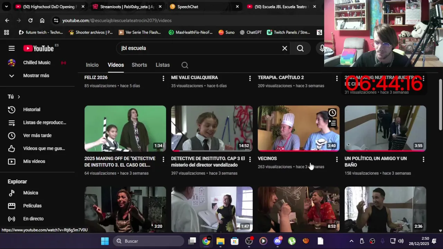Switch to Inicio channel tab
Viewport: 443px width, 249px height.
click(92, 65)
